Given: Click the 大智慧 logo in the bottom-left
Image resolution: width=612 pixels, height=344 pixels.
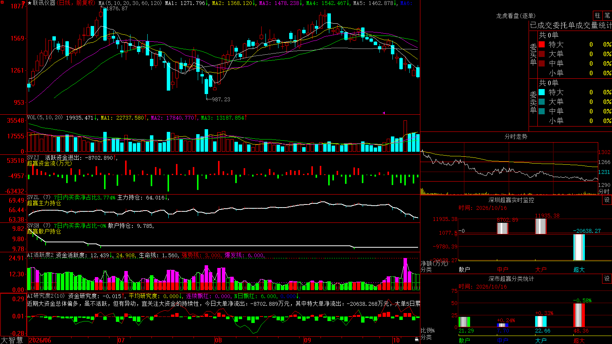Looking at the screenshot, I should (x=12, y=340).
